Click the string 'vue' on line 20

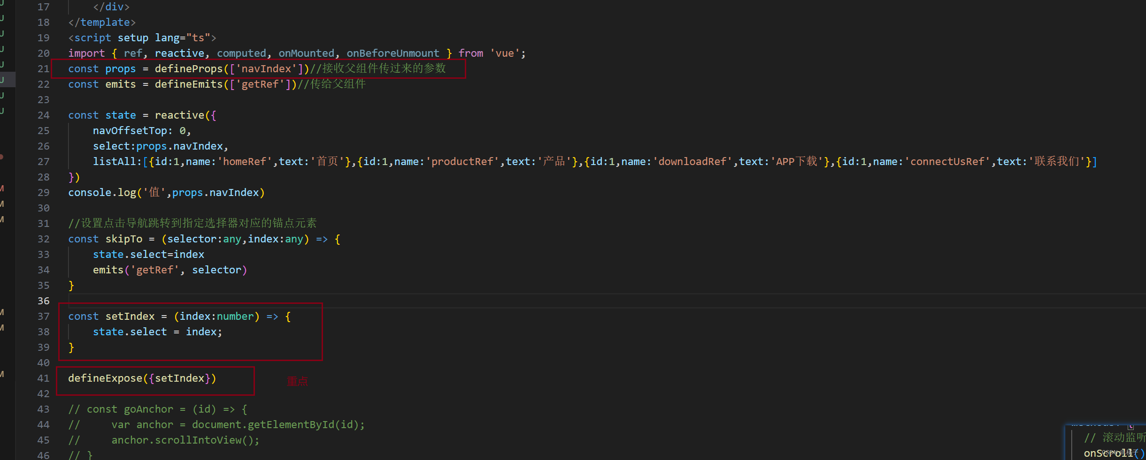coord(505,53)
